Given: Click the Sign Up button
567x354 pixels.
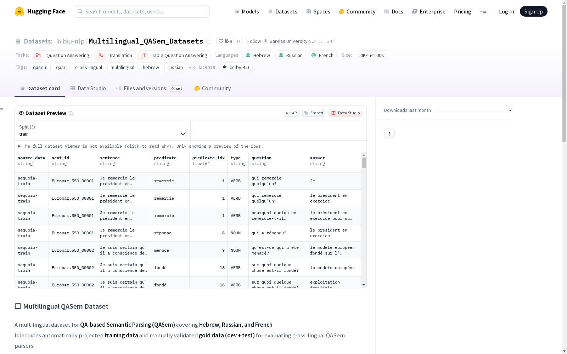Looking at the screenshot, I should [x=534, y=11].
